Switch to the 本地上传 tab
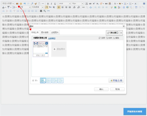 pos(35,32)
